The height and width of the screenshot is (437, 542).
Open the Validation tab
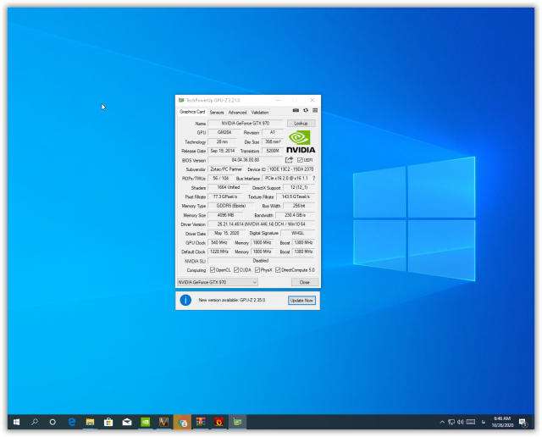coord(260,112)
